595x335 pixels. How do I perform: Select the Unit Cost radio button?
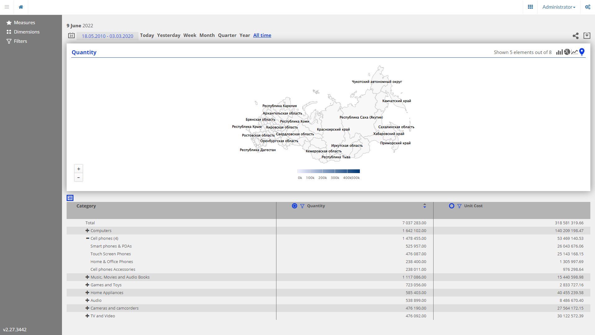pos(452,206)
